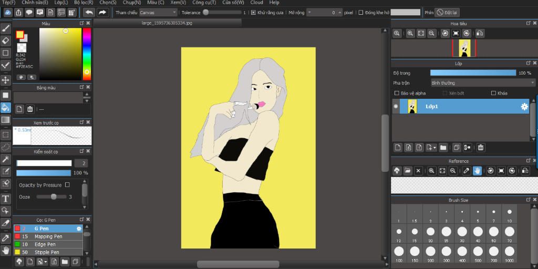The height and width of the screenshot is (269, 538).
Task: Undock the Màu panel
Action: 81,23
